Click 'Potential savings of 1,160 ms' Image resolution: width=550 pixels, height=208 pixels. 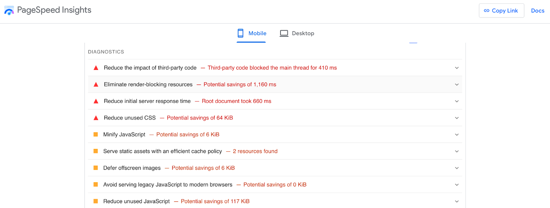pos(240,85)
